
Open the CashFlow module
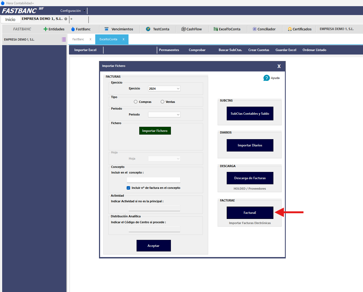click(x=192, y=29)
